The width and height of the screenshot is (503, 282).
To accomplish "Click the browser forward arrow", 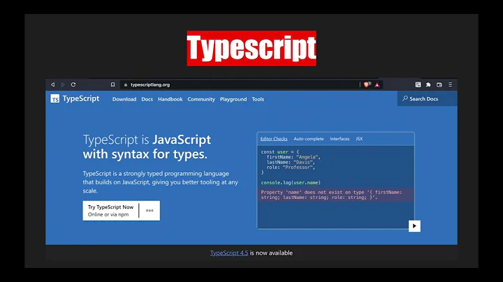I will (x=63, y=84).
